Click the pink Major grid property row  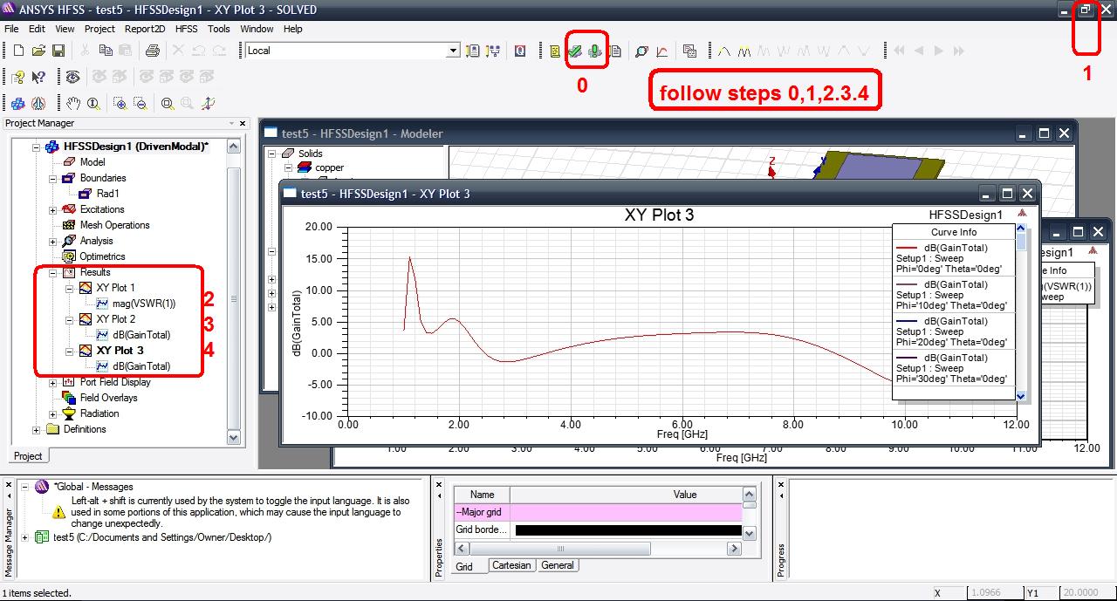click(598, 512)
